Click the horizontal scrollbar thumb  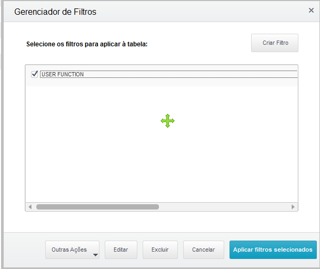[97, 207]
